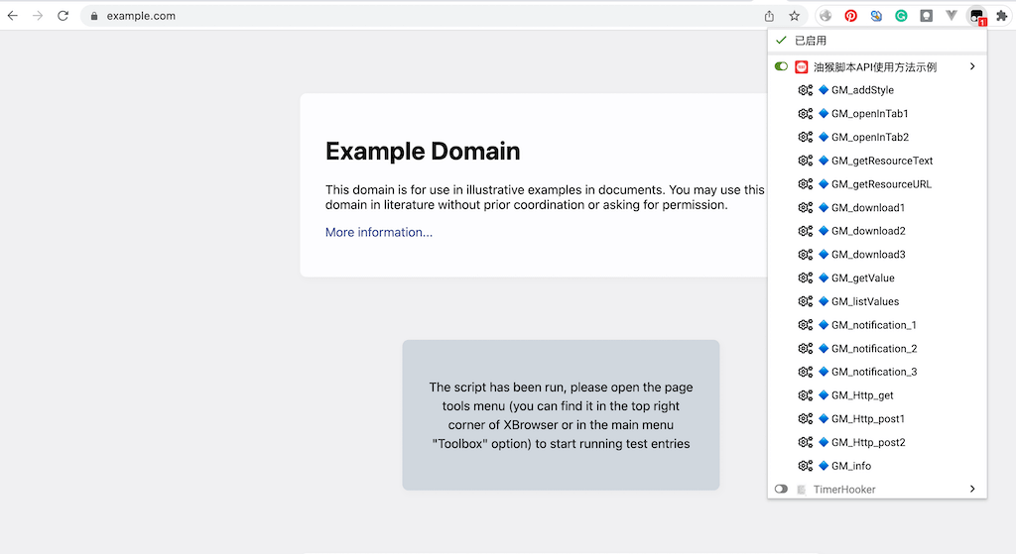The height and width of the screenshot is (554, 1016).
Task: Expand the TimerHooker submenu arrow
Action: [972, 490]
